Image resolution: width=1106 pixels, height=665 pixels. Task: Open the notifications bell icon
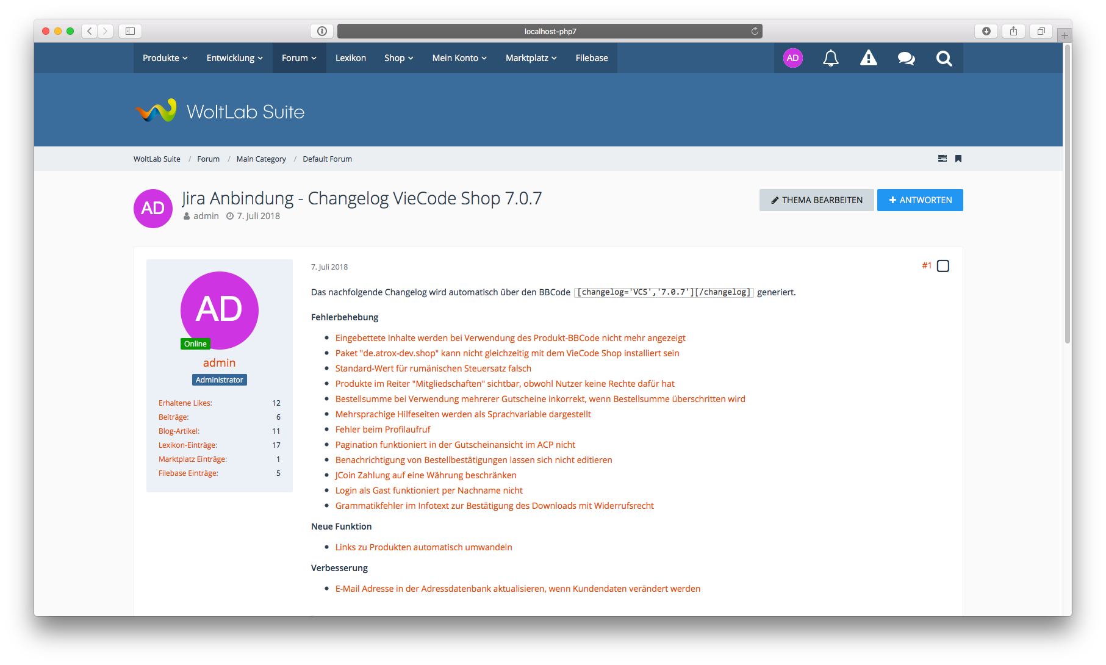830,58
